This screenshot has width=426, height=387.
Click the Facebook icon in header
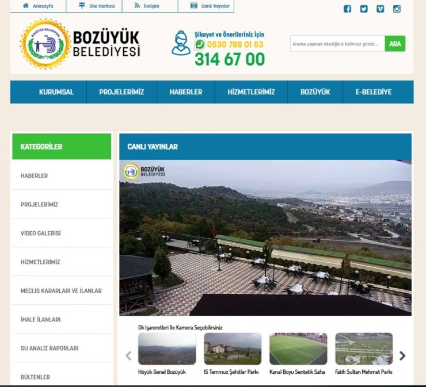click(347, 9)
